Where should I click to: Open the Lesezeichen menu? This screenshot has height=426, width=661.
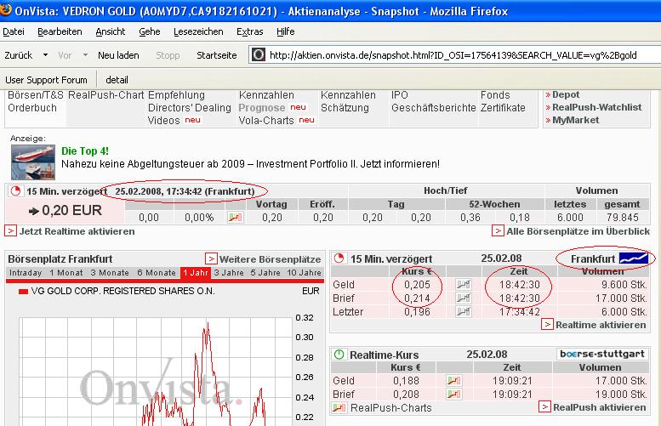pos(198,31)
